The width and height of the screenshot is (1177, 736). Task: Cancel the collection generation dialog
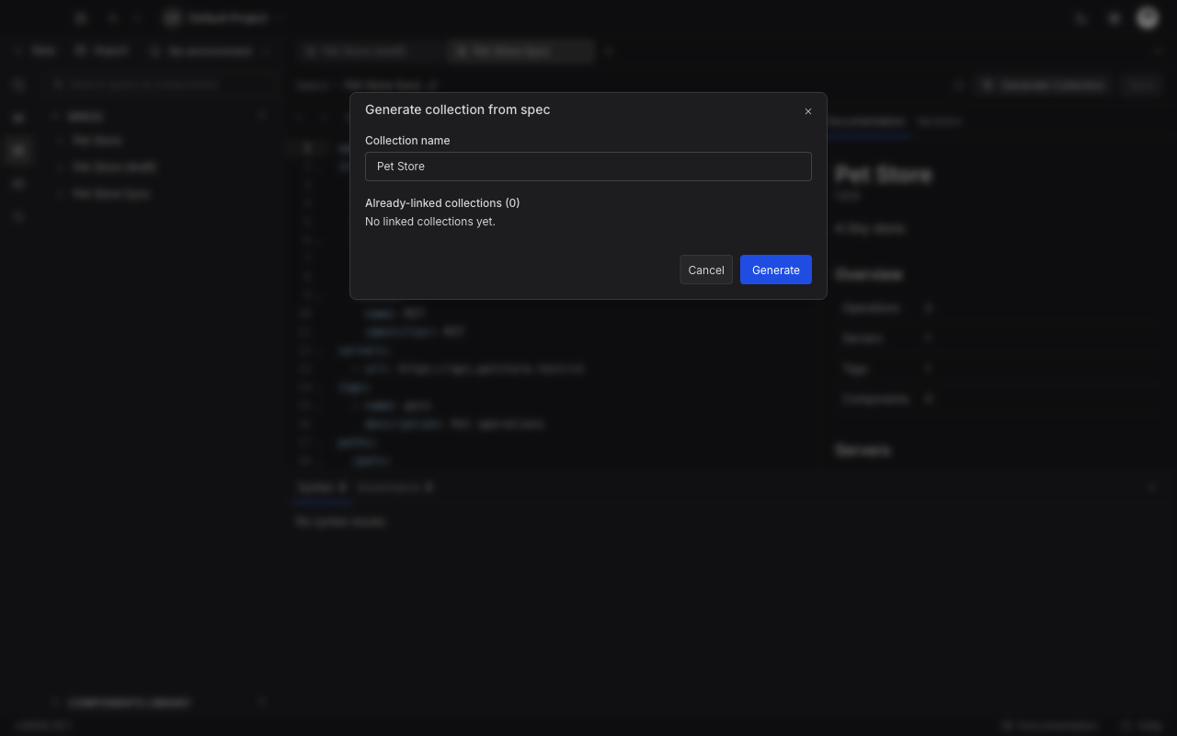[706, 270]
